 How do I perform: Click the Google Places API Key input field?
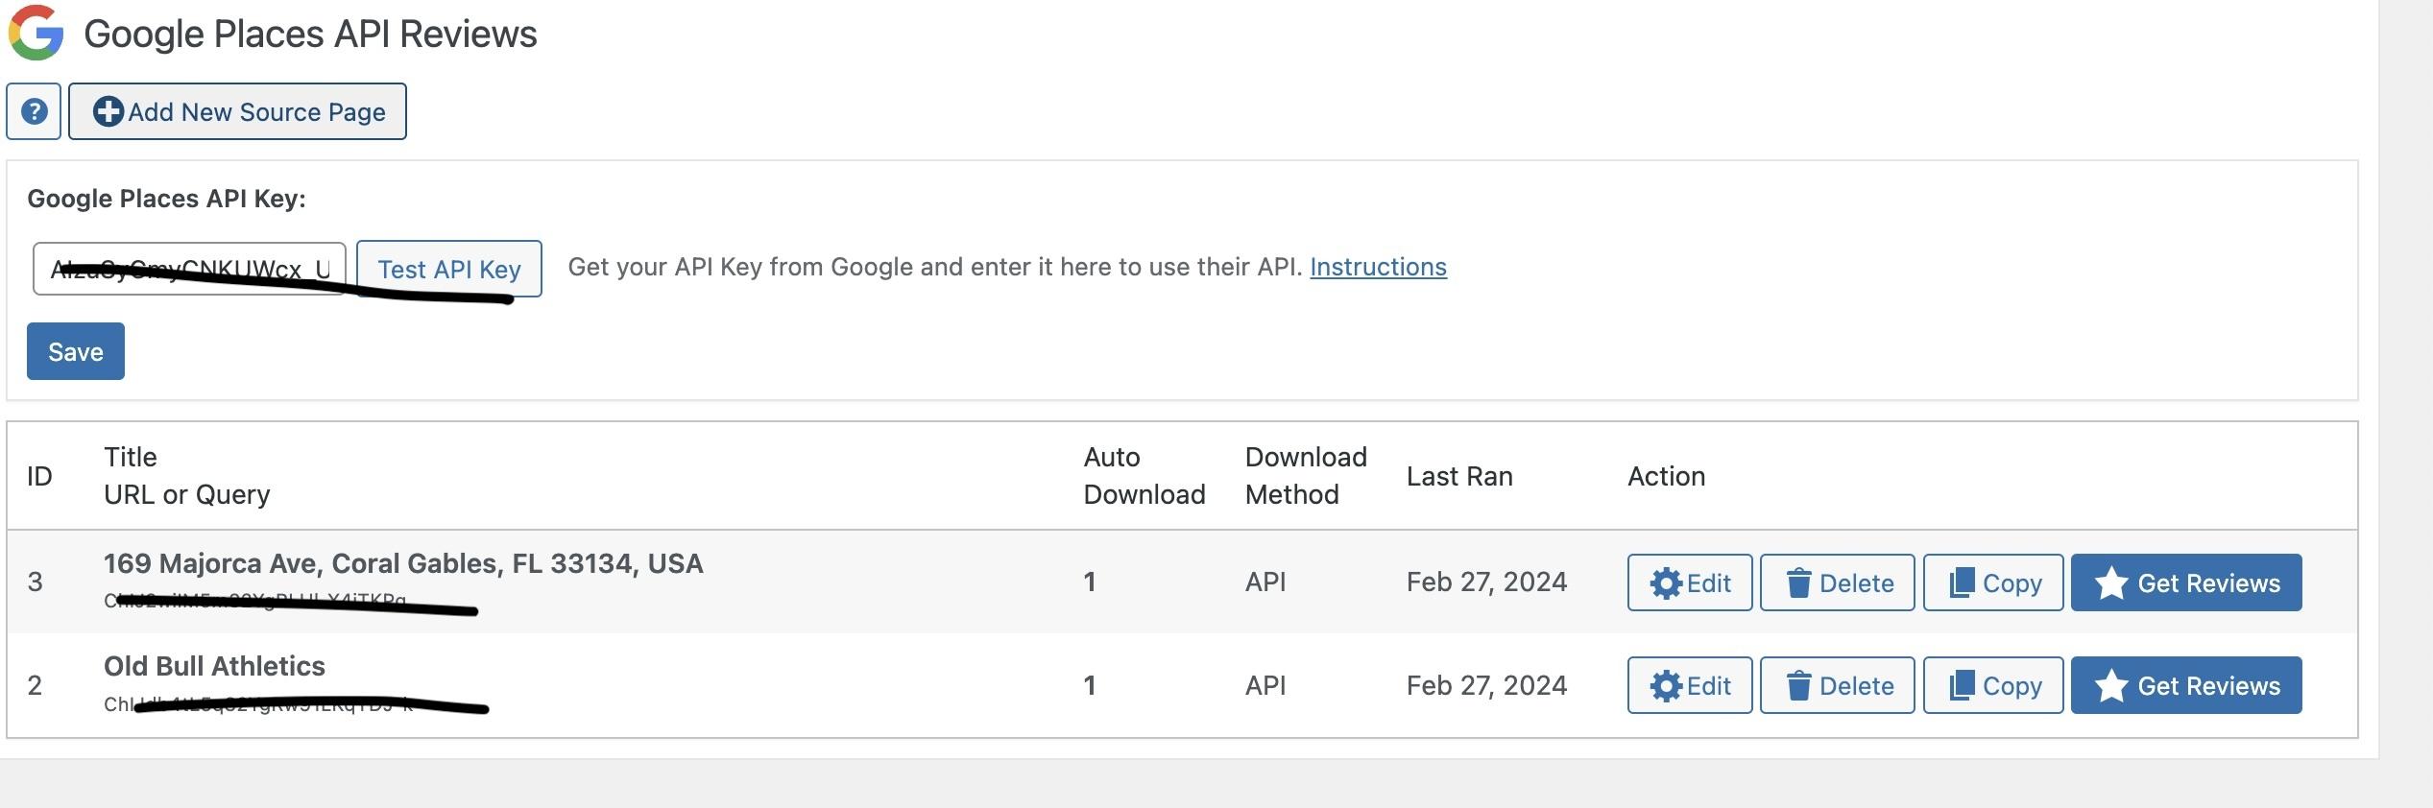click(189, 269)
